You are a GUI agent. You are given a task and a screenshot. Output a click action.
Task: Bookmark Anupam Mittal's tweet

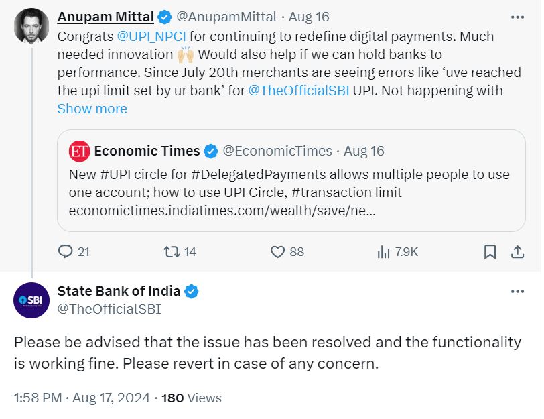[490, 251]
